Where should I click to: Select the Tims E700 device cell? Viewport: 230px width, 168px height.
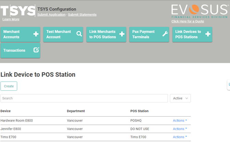pos(8,137)
